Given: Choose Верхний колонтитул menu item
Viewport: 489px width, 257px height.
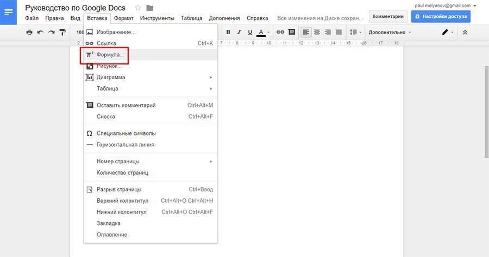Looking at the screenshot, I should [151, 201].
